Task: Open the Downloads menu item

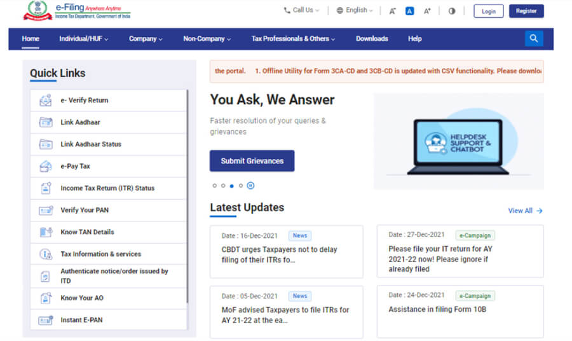Action: click(372, 39)
